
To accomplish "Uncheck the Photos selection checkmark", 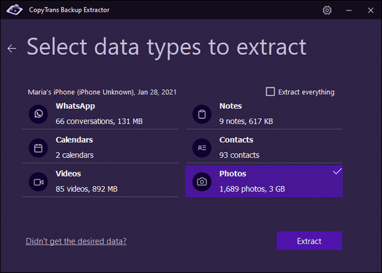I will click(338, 172).
